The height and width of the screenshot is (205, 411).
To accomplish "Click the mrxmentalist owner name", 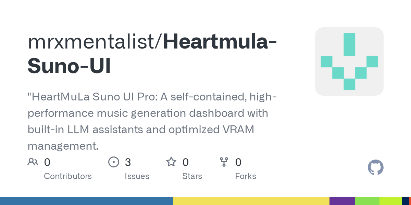I will pos(92,42).
